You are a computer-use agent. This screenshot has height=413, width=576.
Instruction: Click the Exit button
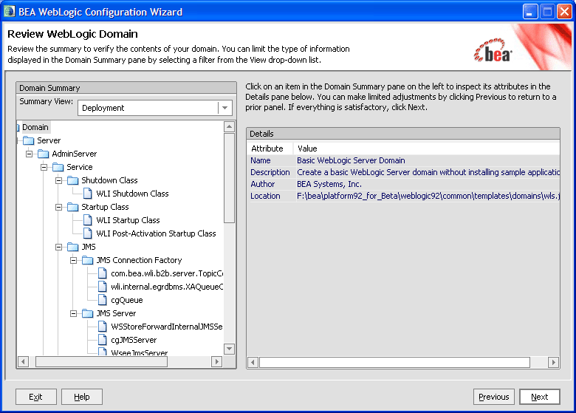click(x=36, y=397)
